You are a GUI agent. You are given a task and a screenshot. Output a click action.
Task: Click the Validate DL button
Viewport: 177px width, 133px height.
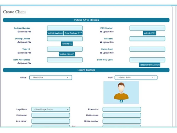point(67,44)
